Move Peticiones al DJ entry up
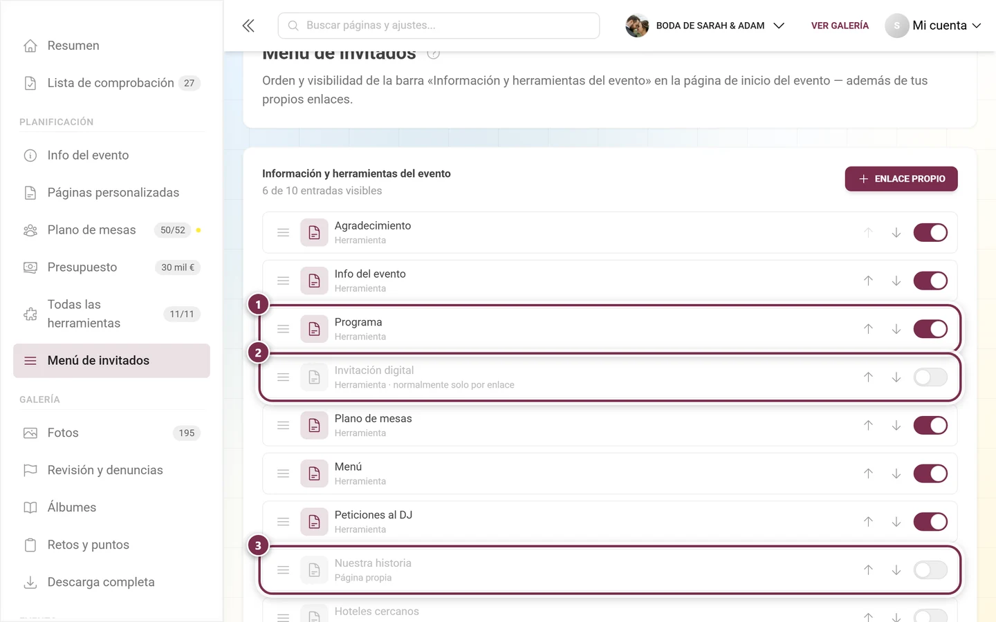 point(868,522)
